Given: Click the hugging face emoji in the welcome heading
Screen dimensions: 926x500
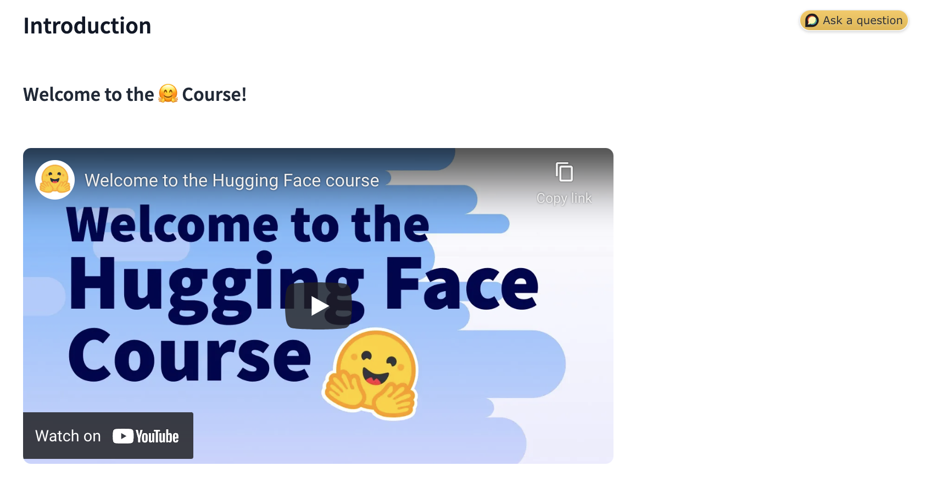Looking at the screenshot, I should click(168, 94).
